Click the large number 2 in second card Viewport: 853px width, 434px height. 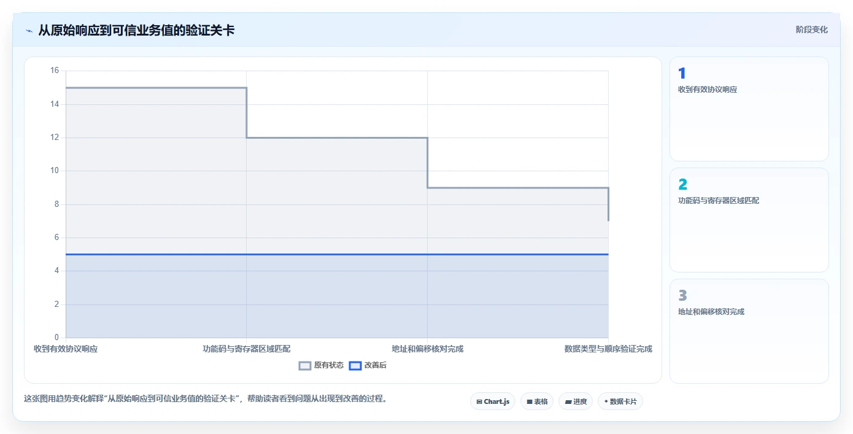coord(682,185)
